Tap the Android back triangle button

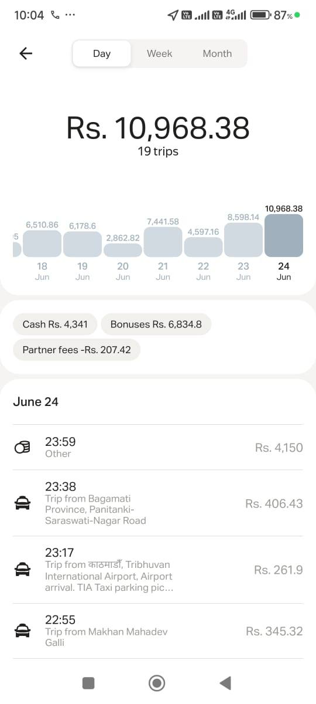pos(225,683)
